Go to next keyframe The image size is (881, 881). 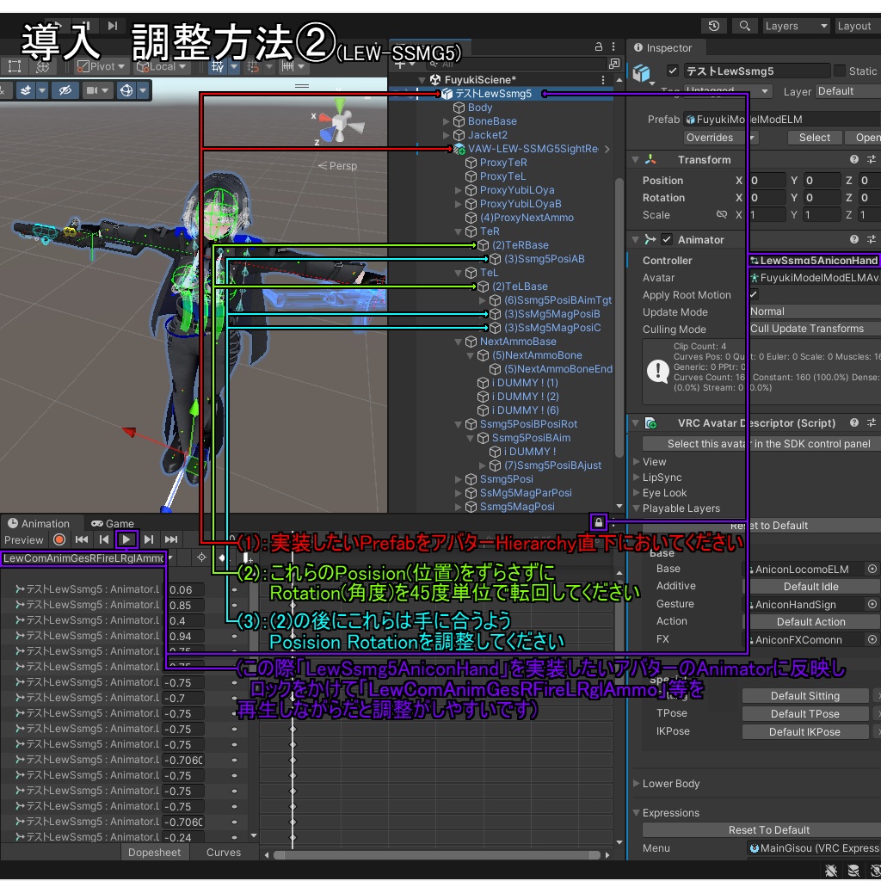pos(148,539)
